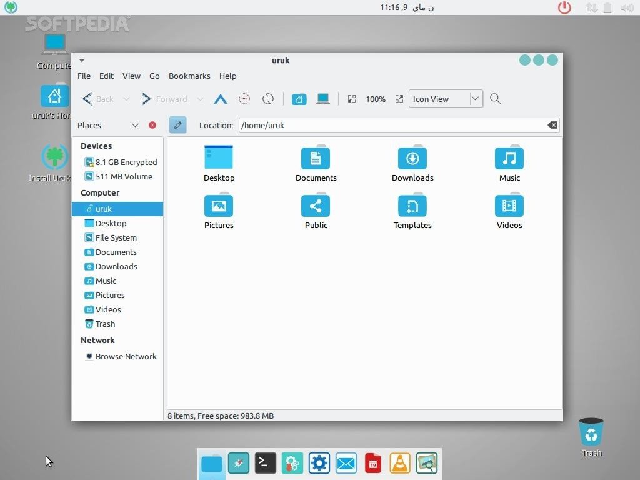This screenshot has width=640, height=480.
Task: Open the Bookmarks menu
Action: (189, 76)
